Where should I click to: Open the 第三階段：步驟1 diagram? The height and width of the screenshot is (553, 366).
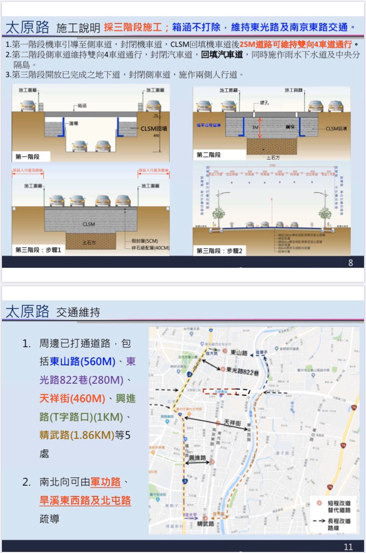click(x=91, y=211)
